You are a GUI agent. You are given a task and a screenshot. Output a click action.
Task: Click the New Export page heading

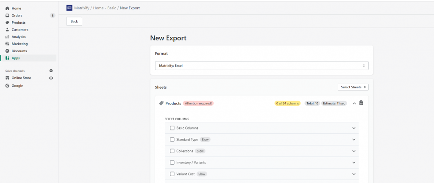168,38
